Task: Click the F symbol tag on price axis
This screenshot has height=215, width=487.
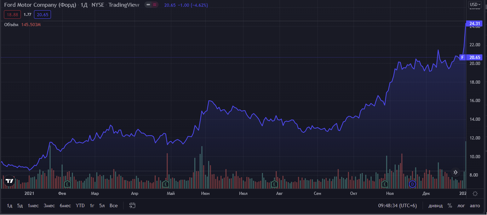Action: tap(462, 57)
